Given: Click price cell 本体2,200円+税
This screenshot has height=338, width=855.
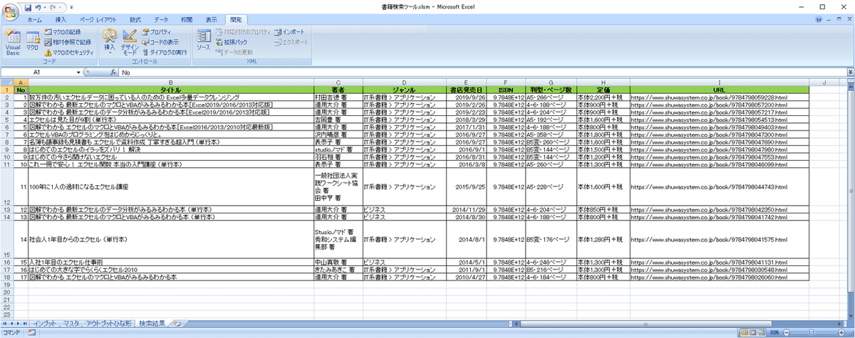Looking at the screenshot, I should tap(603, 97).
